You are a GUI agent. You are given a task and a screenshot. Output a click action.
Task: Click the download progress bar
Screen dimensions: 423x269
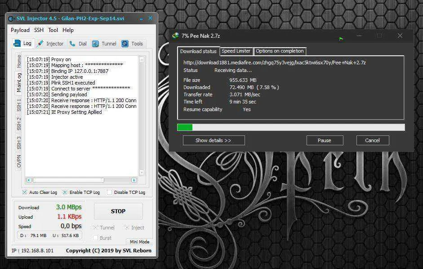pyautogui.click(x=291, y=127)
